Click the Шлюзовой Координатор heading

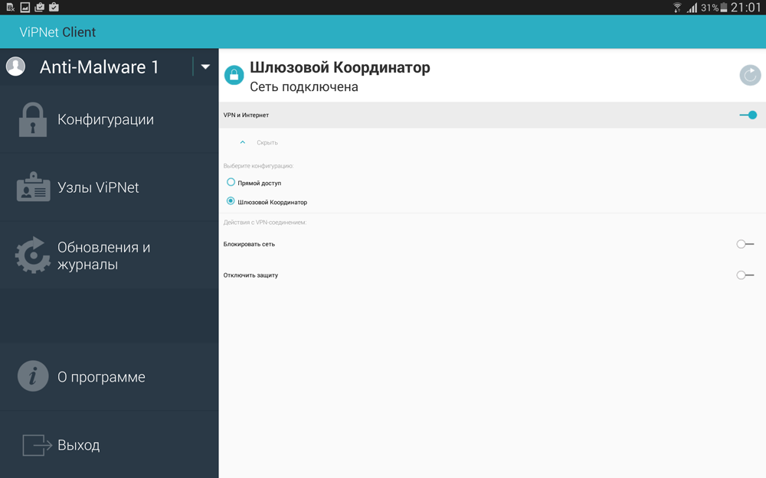coord(340,67)
